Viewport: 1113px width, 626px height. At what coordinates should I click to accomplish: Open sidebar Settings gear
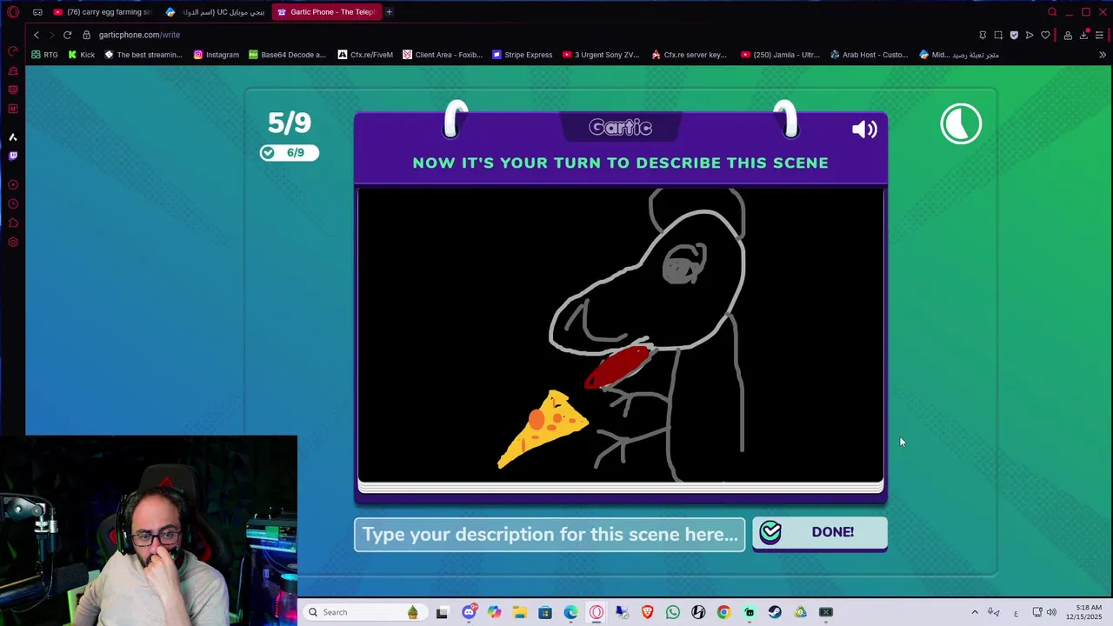[13, 243]
